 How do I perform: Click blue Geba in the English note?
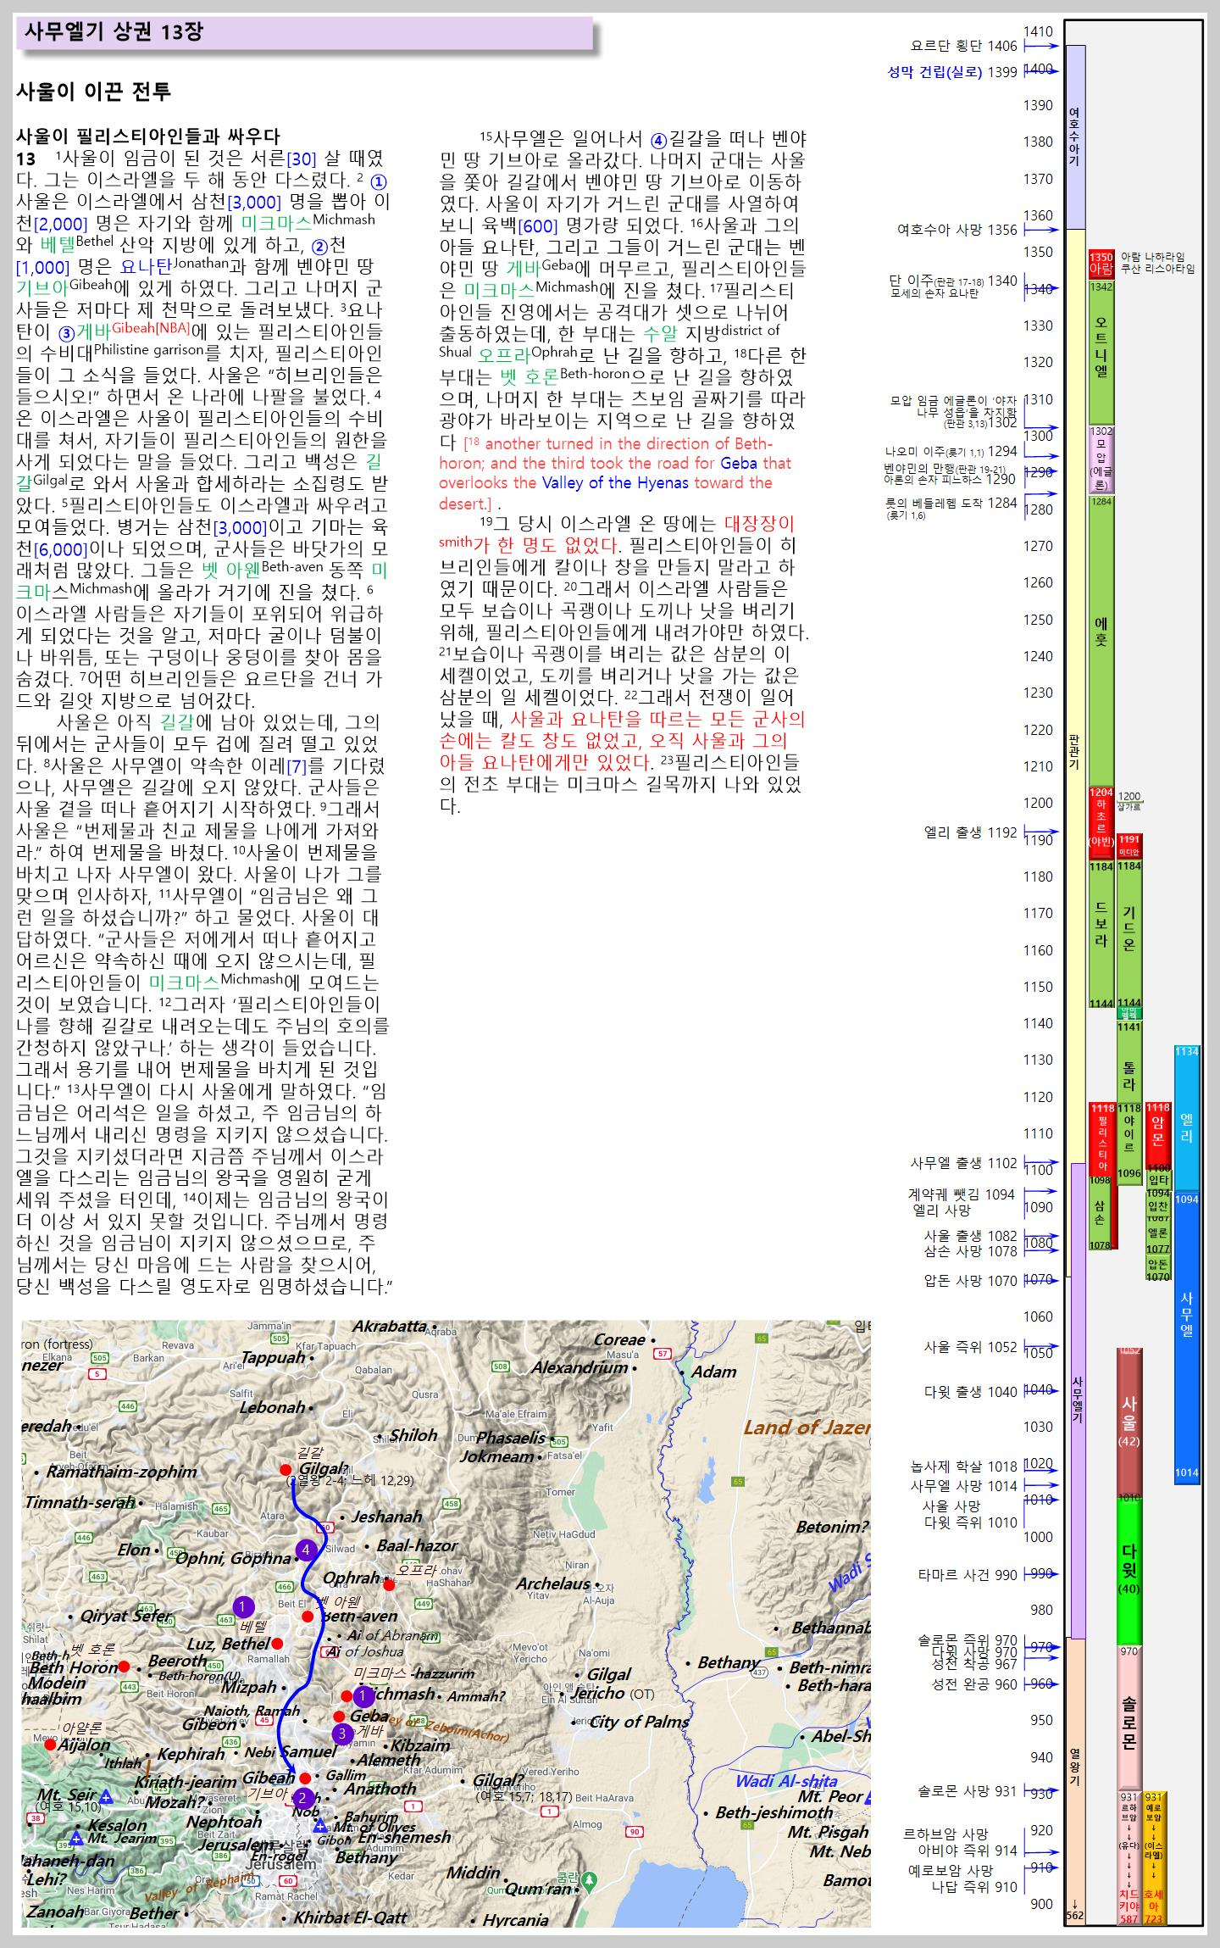coord(739,463)
